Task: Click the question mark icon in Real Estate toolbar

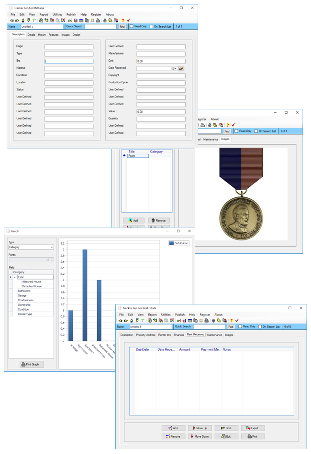Action: [x=231, y=321]
